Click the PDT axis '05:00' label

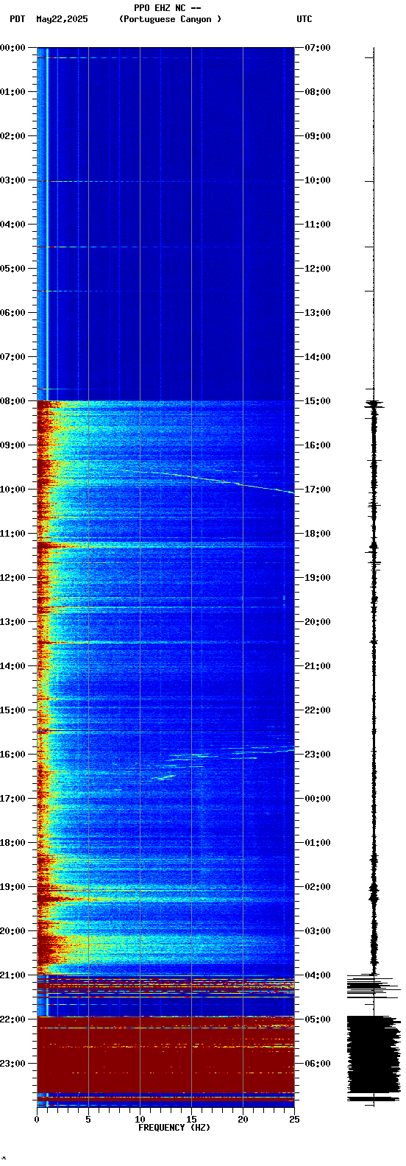[13, 269]
